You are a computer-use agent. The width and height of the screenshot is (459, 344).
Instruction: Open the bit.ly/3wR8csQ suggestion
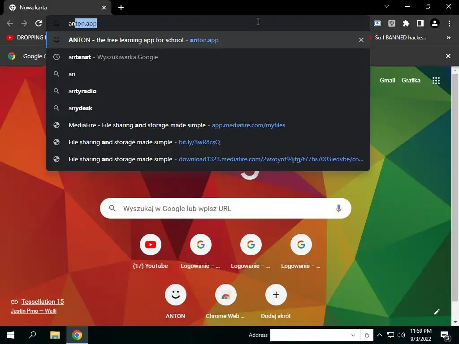pyautogui.click(x=208, y=142)
